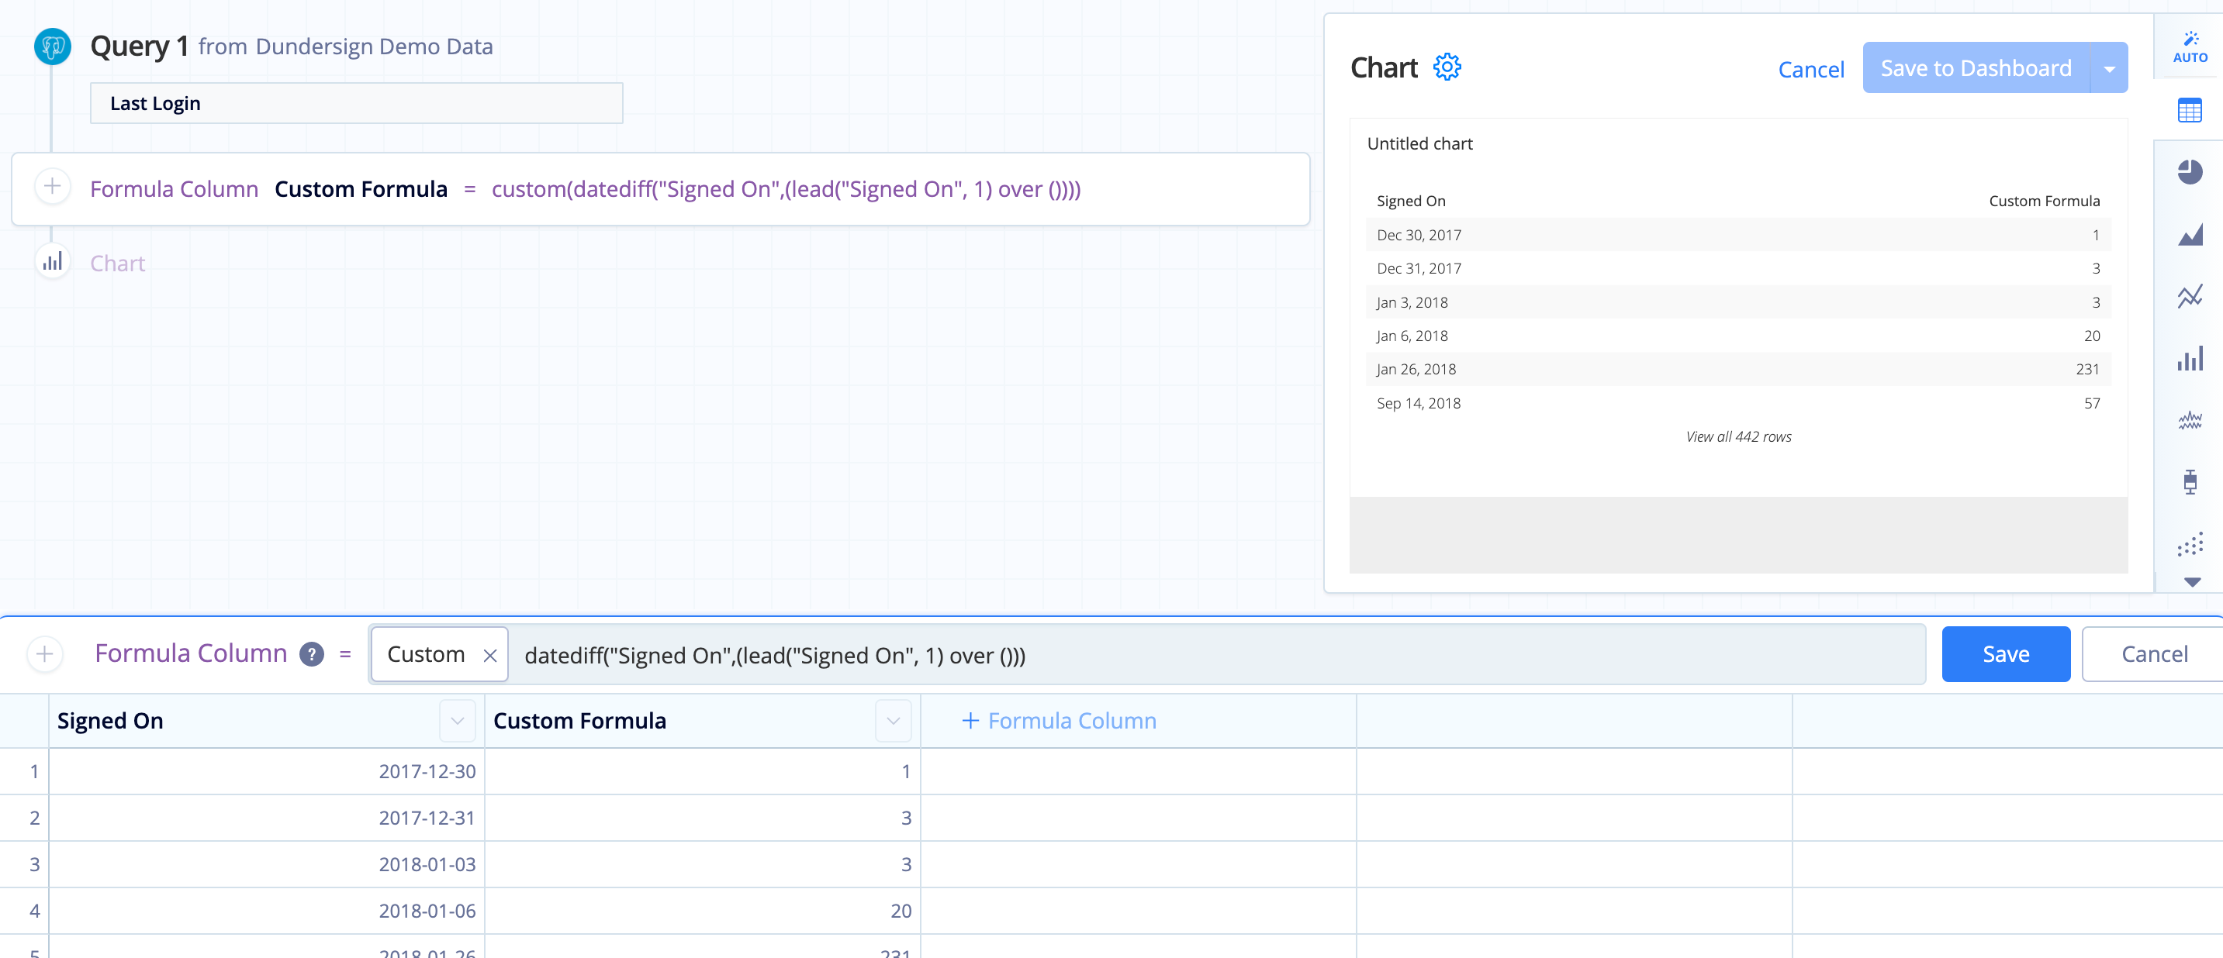The width and height of the screenshot is (2223, 958).
Task: Select the area chart type icon
Action: (2190, 235)
